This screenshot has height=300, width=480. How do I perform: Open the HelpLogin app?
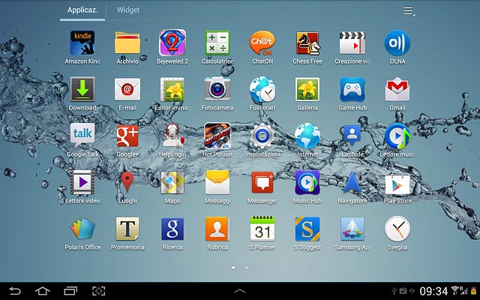pyautogui.click(x=172, y=140)
